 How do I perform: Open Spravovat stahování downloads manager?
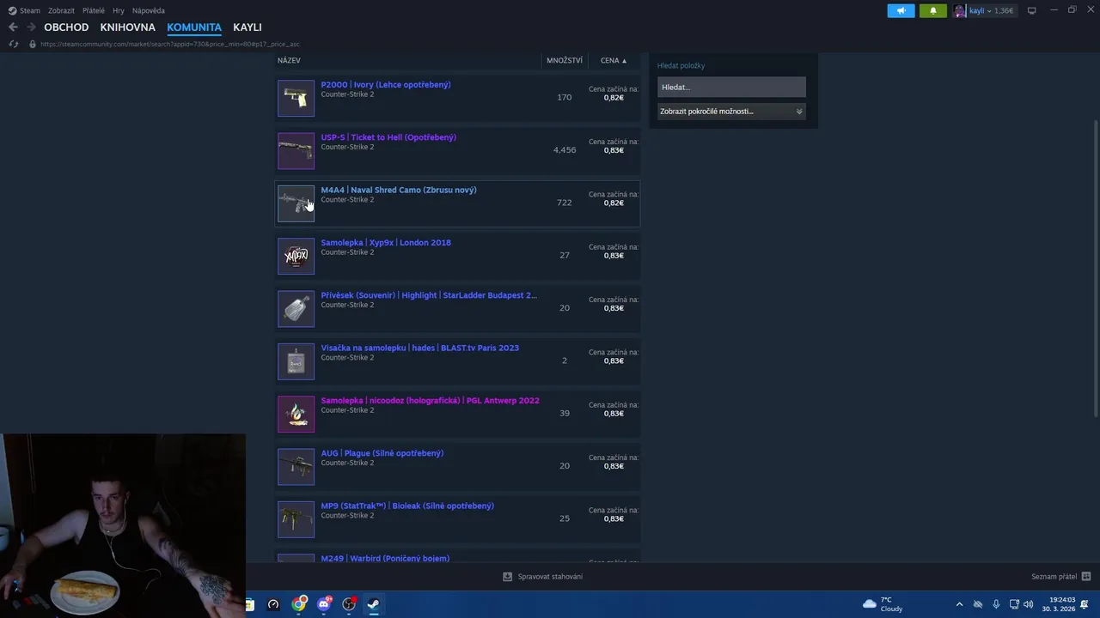[543, 577]
